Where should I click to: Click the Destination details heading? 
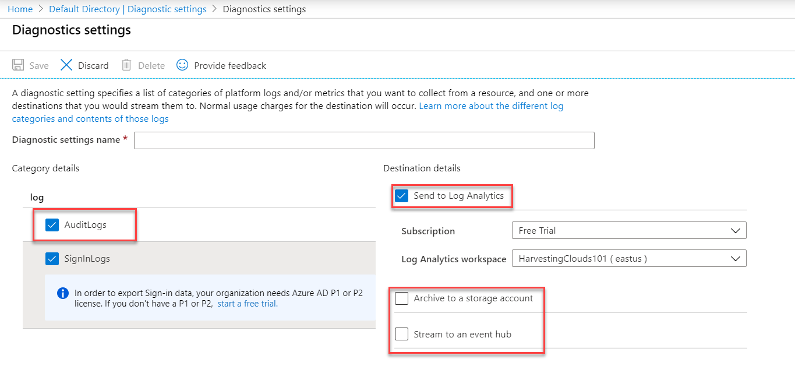[422, 168]
